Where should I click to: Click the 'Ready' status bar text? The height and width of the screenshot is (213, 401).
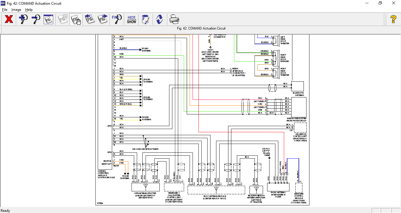coord(5,210)
